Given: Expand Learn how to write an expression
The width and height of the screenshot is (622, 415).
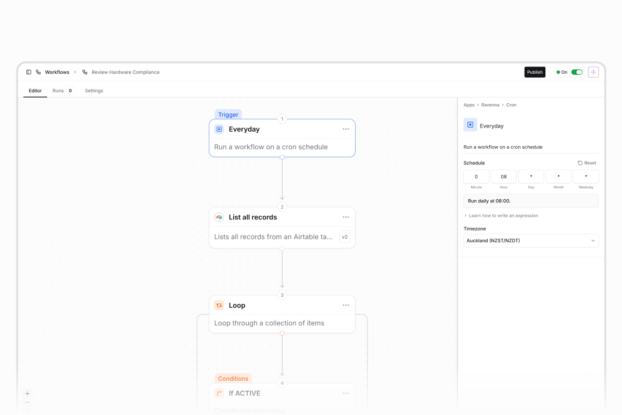Looking at the screenshot, I should [x=501, y=215].
